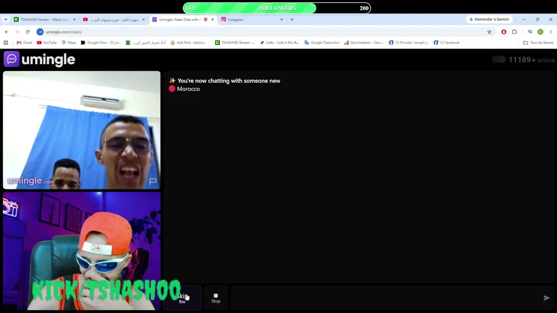The width and height of the screenshot is (557, 313).
Task: Open the Add Post bookmark
Action: tap(188, 43)
